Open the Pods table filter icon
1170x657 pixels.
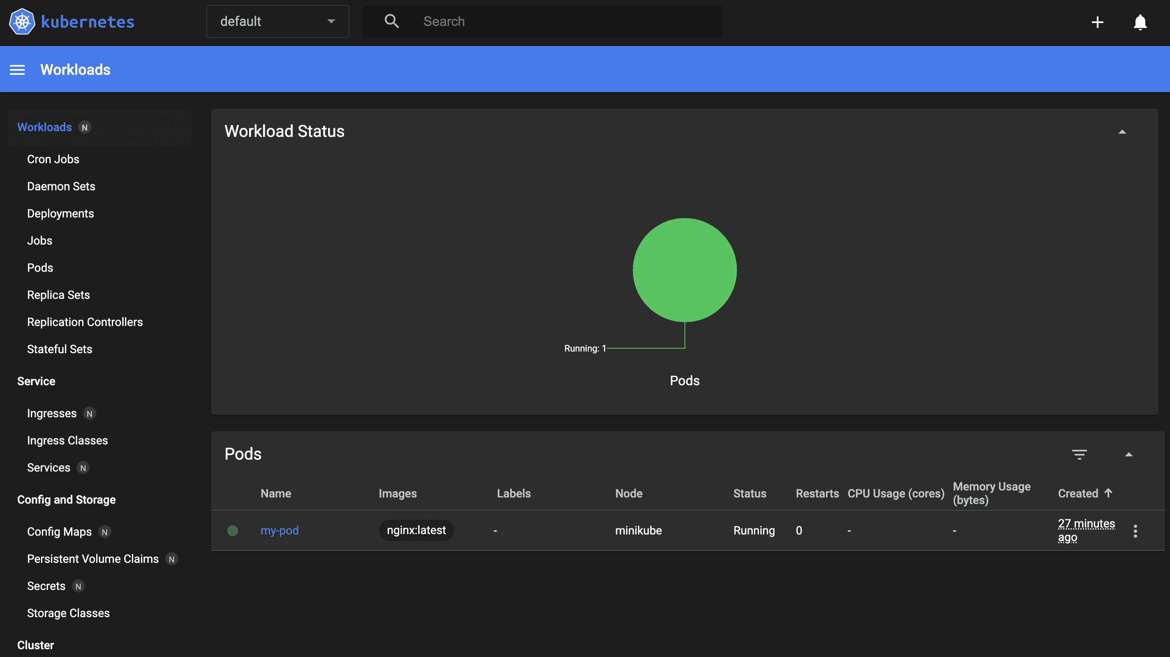pos(1079,454)
